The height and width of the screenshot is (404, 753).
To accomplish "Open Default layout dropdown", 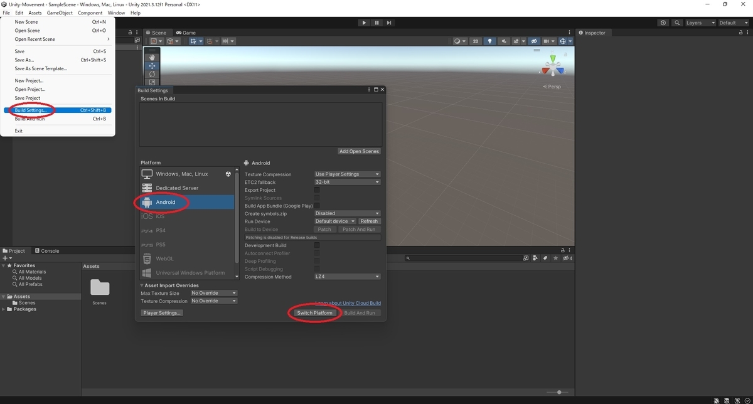I will point(733,23).
